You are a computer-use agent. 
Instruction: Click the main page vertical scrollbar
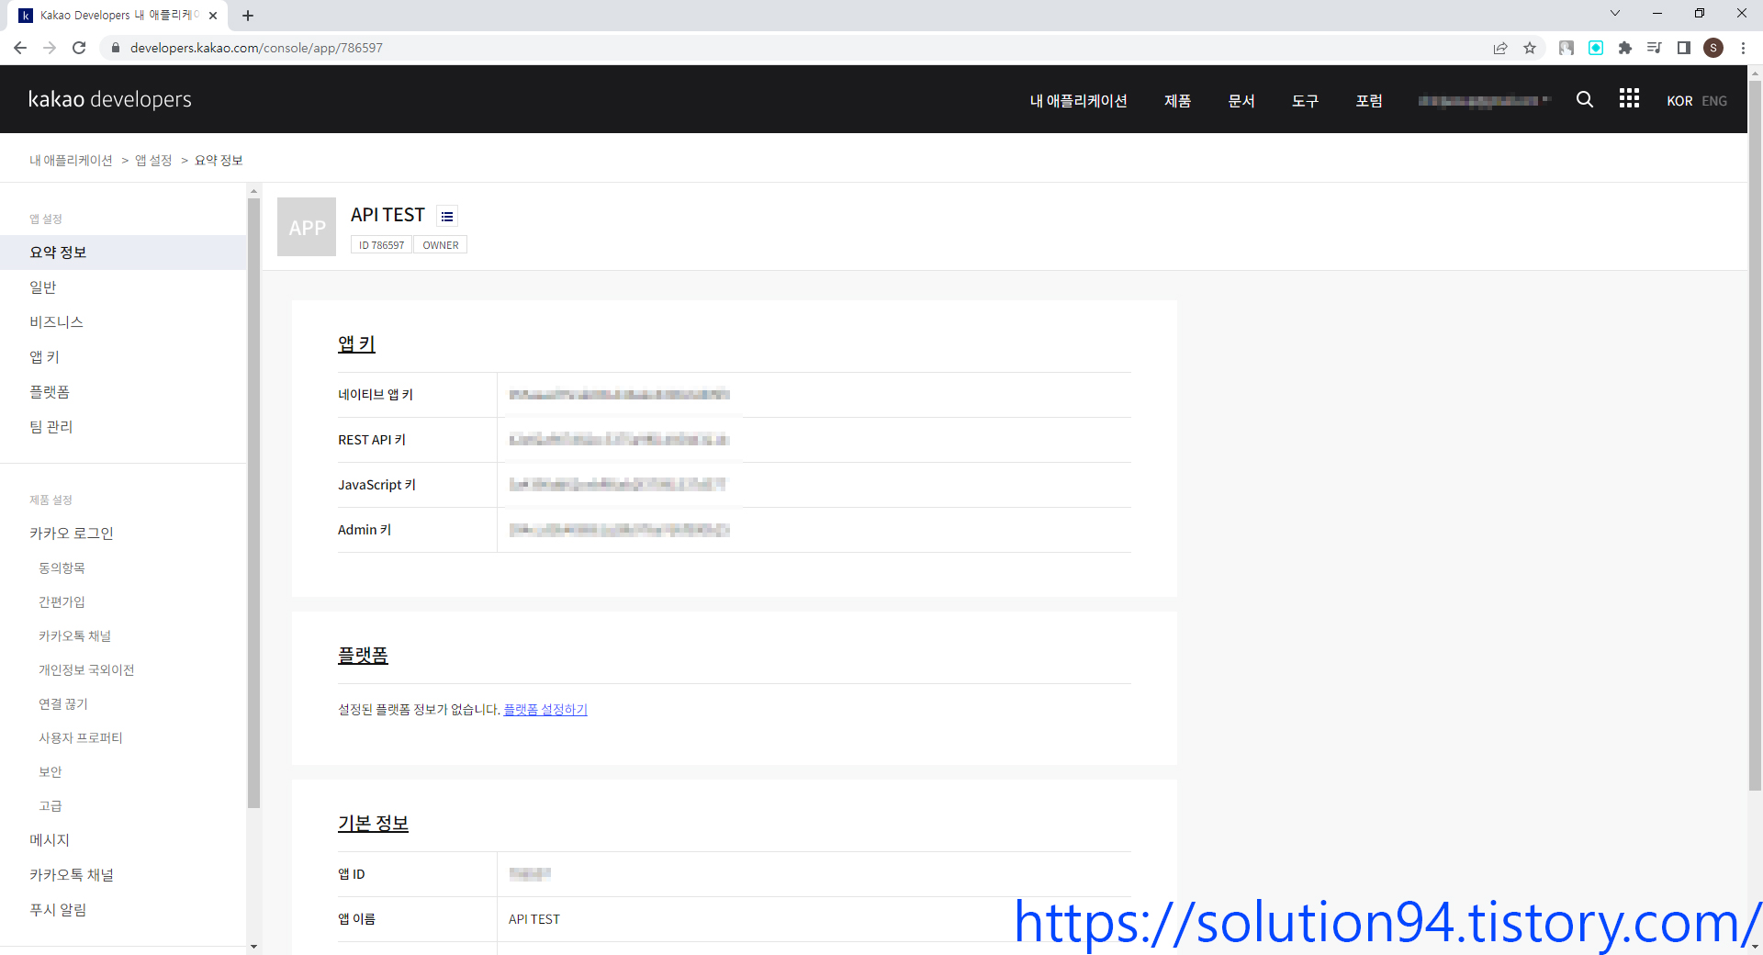tap(1755, 435)
